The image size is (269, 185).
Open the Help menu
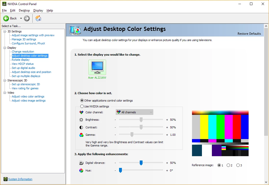[x=50, y=10]
